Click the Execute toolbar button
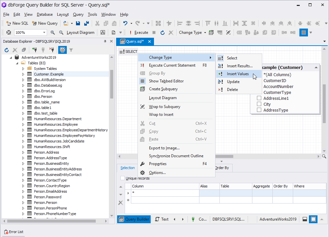Viewport: 329px width, 237px height. coord(139,32)
